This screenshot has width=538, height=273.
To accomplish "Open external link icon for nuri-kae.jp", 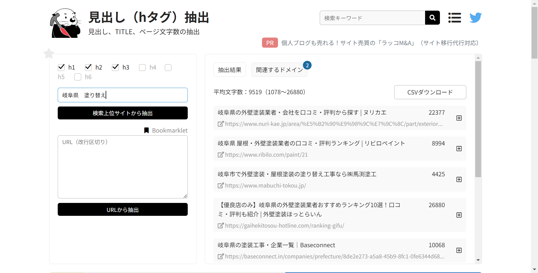I will 221,124.
